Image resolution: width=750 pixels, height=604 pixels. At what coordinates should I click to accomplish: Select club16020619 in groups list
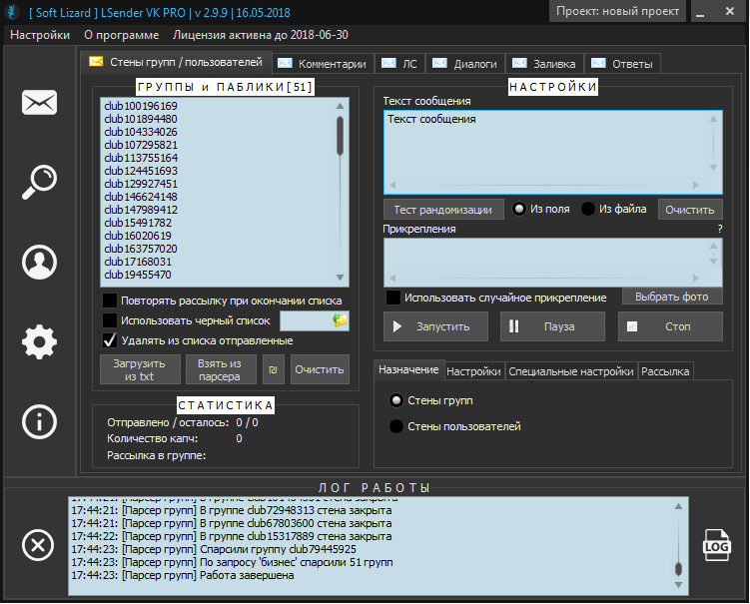[x=137, y=236]
